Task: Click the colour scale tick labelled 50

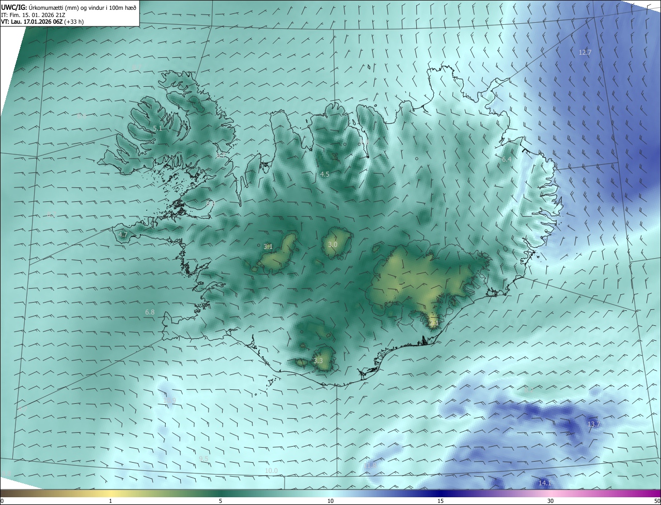Action: click(x=657, y=501)
